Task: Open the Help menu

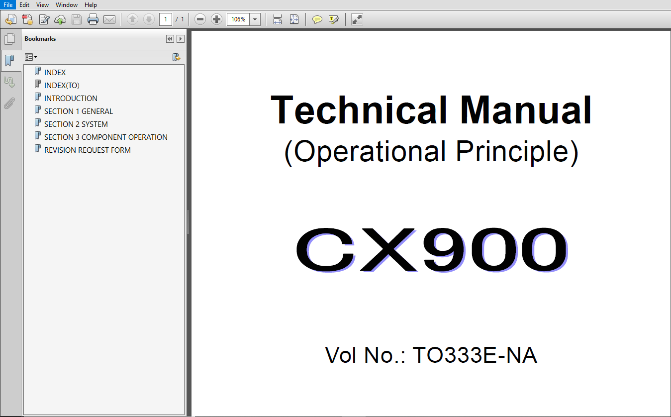Action: click(91, 4)
